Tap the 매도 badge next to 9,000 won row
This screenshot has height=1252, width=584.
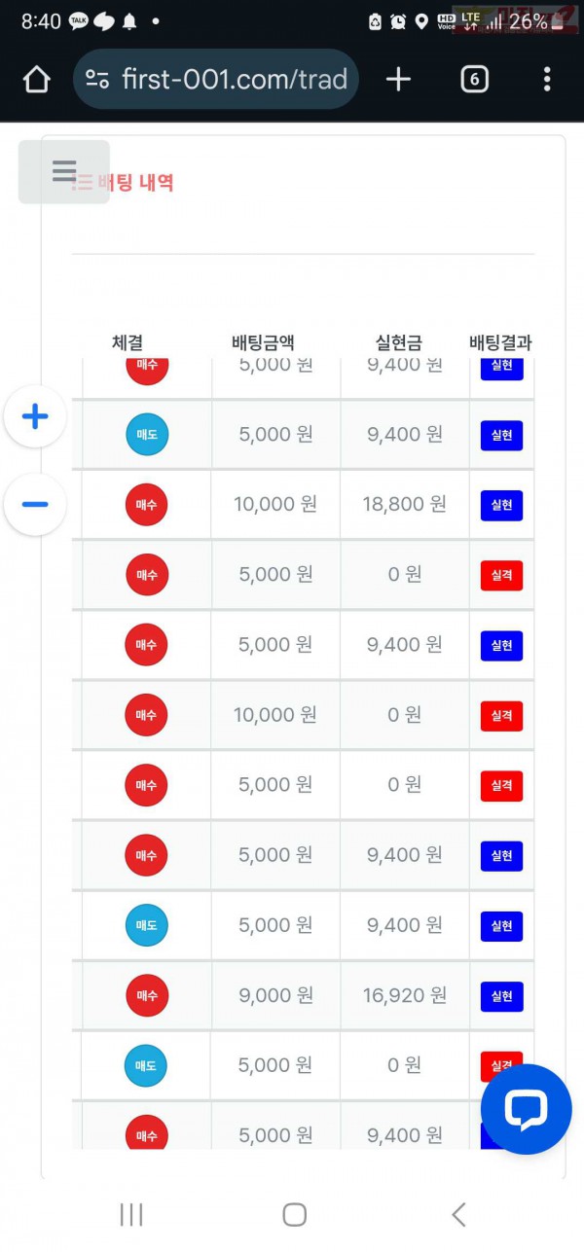(146, 1065)
